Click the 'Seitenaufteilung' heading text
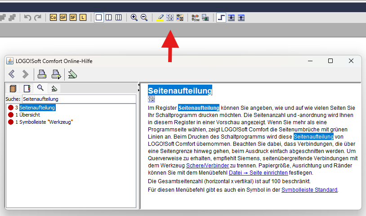 coord(180,90)
